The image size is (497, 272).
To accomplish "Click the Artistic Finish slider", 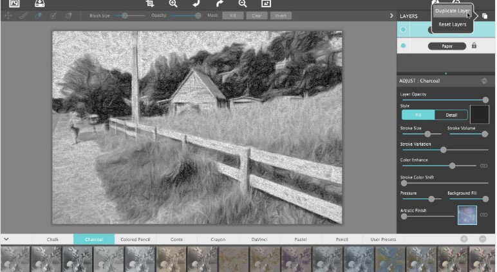I will click(x=428, y=217).
